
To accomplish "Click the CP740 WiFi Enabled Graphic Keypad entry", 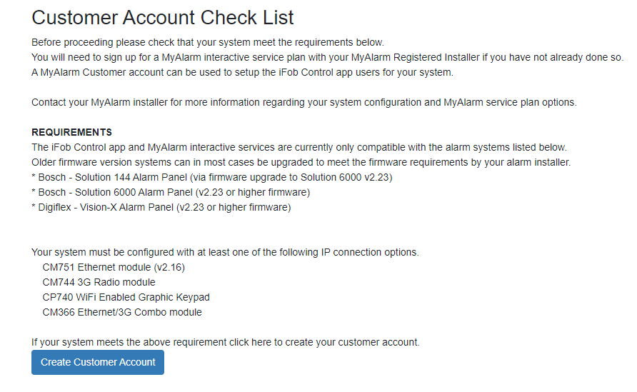I will pyautogui.click(x=126, y=297).
